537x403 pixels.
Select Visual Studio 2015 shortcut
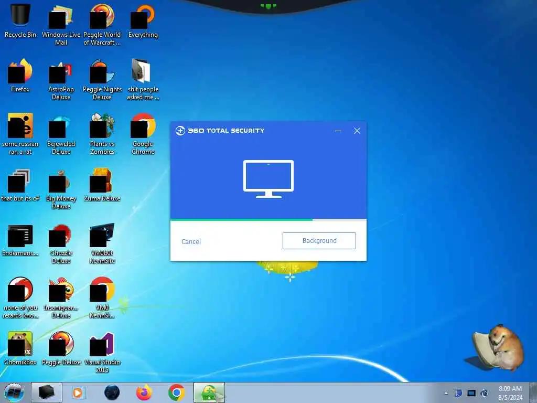click(x=102, y=352)
